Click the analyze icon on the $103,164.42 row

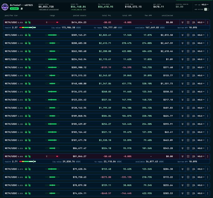[194, 132]
